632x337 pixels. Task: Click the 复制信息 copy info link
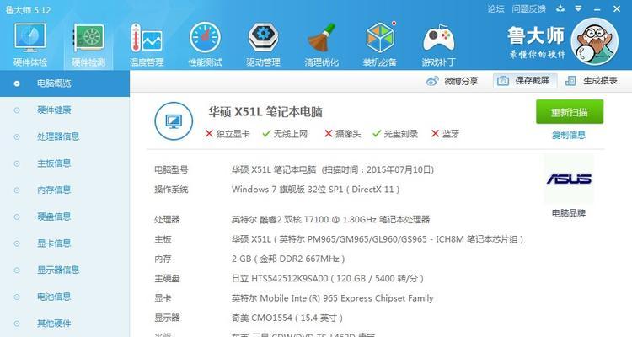point(569,135)
